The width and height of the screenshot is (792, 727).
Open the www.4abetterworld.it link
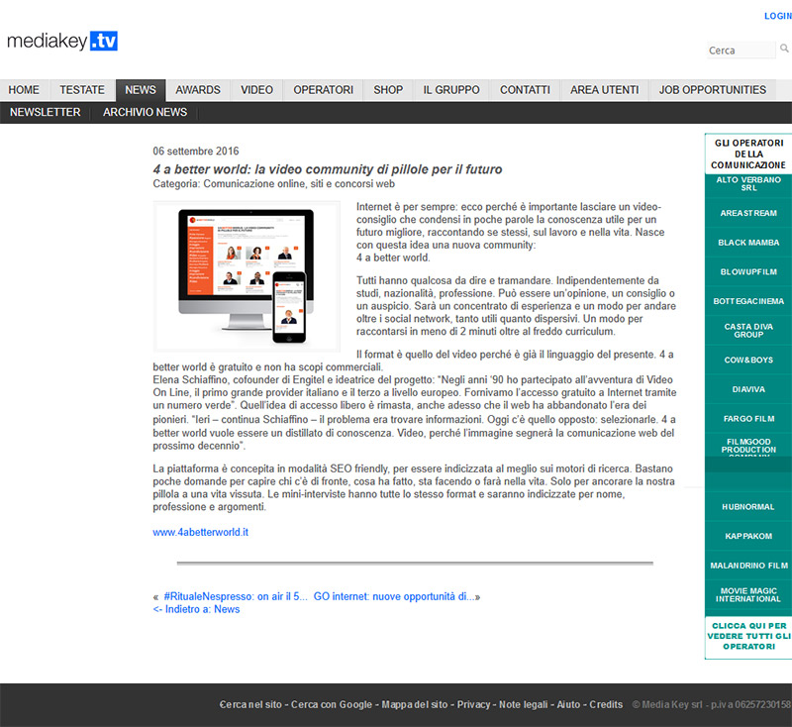[200, 532]
